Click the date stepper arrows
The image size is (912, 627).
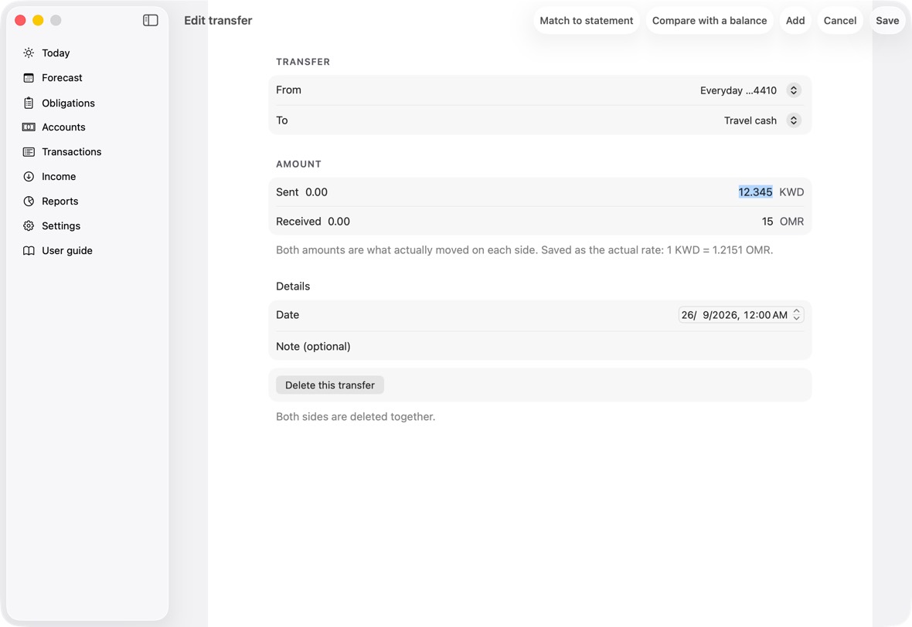[796, 315]
